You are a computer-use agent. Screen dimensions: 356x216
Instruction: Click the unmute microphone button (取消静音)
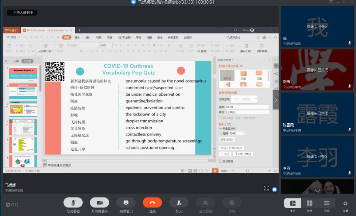coord(73,202)
